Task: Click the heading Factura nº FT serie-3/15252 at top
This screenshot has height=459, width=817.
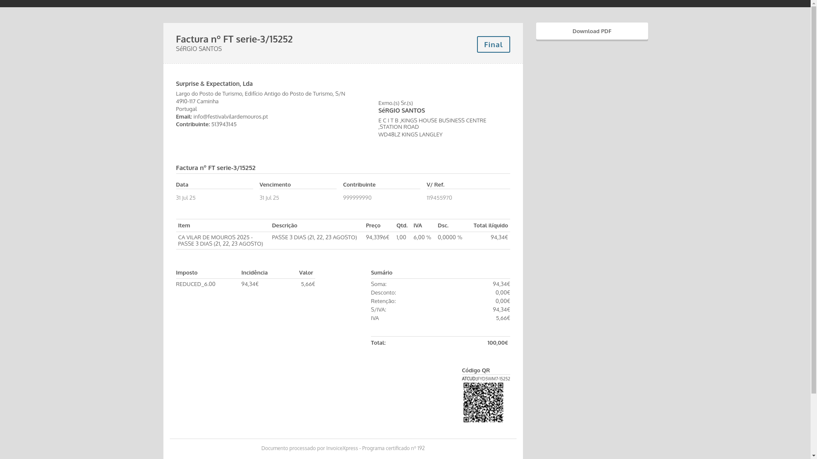Action: click(x=234, y=39)
